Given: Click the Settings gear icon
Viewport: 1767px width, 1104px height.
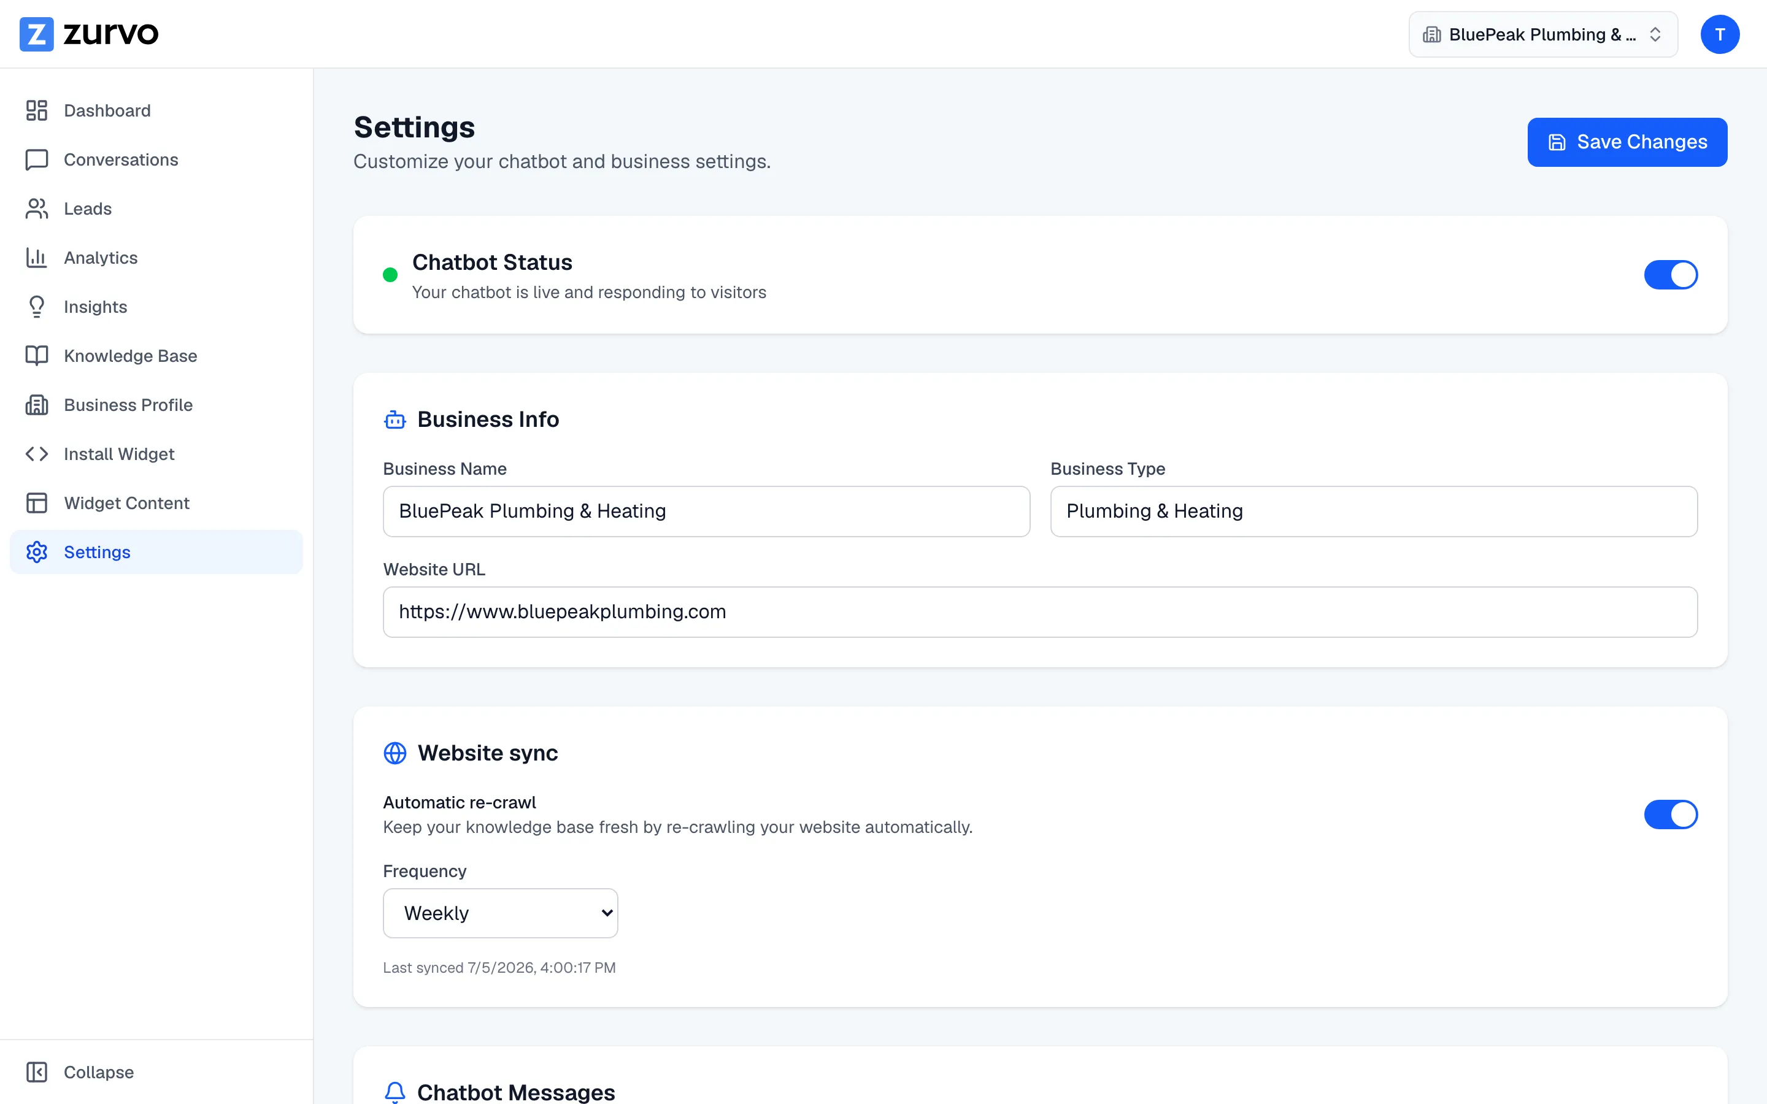Looking at the screenshot, I should [x=37, y=551].
